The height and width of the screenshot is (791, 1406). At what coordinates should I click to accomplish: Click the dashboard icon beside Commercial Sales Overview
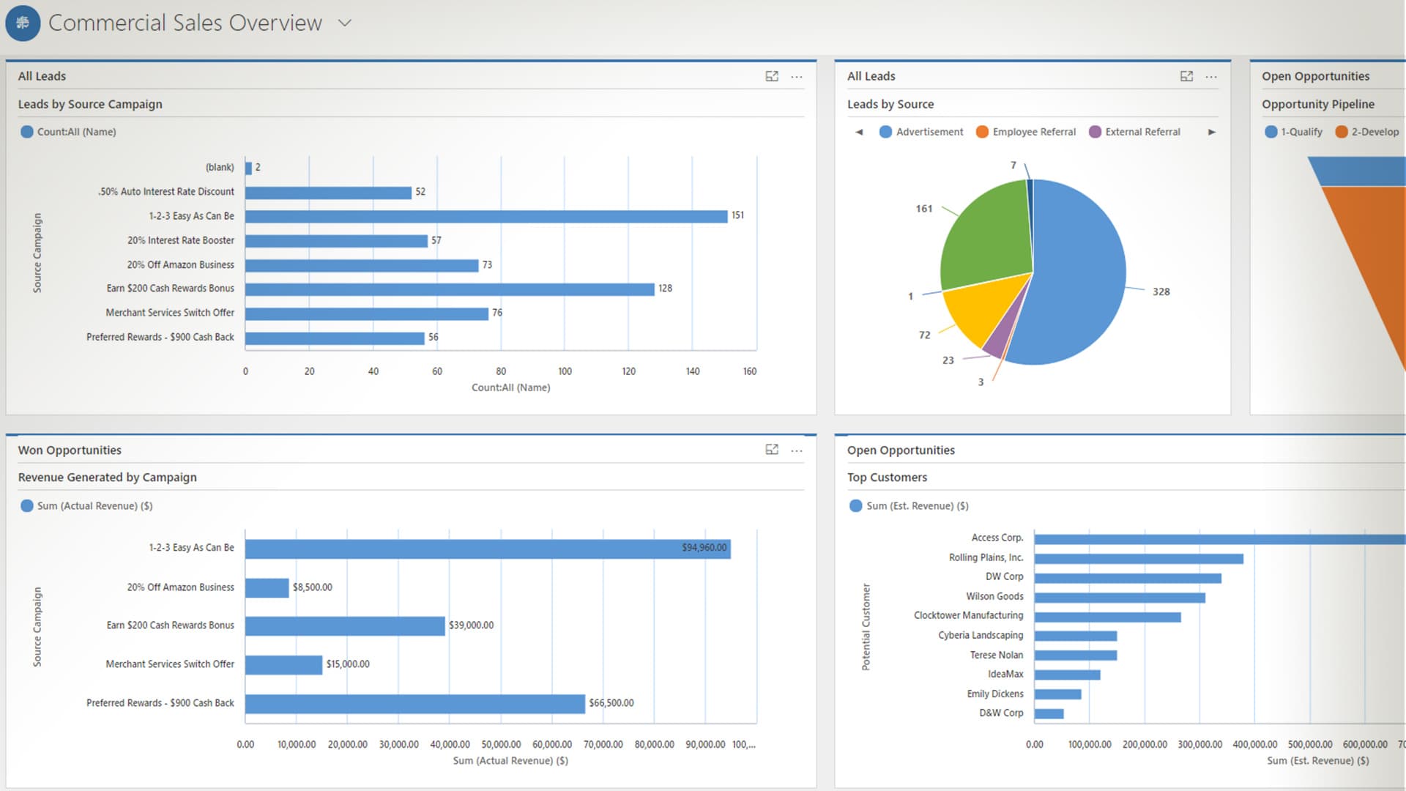(x=23, y=23)
